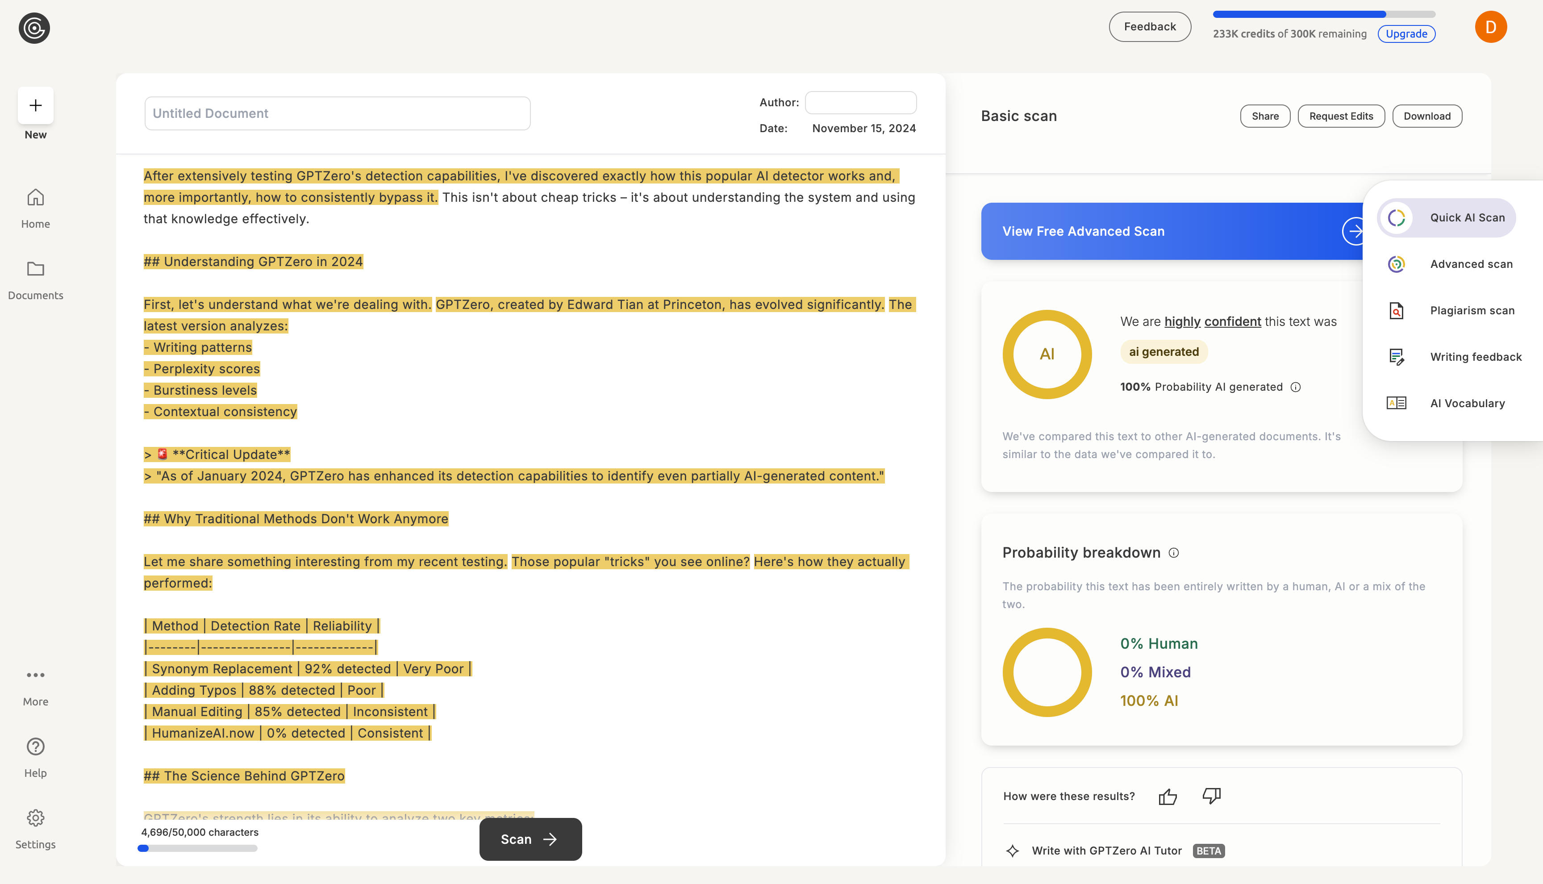The image size is (1543, 884).
Task: Open AI Vocabulary option
Action: pos(1453,403)
